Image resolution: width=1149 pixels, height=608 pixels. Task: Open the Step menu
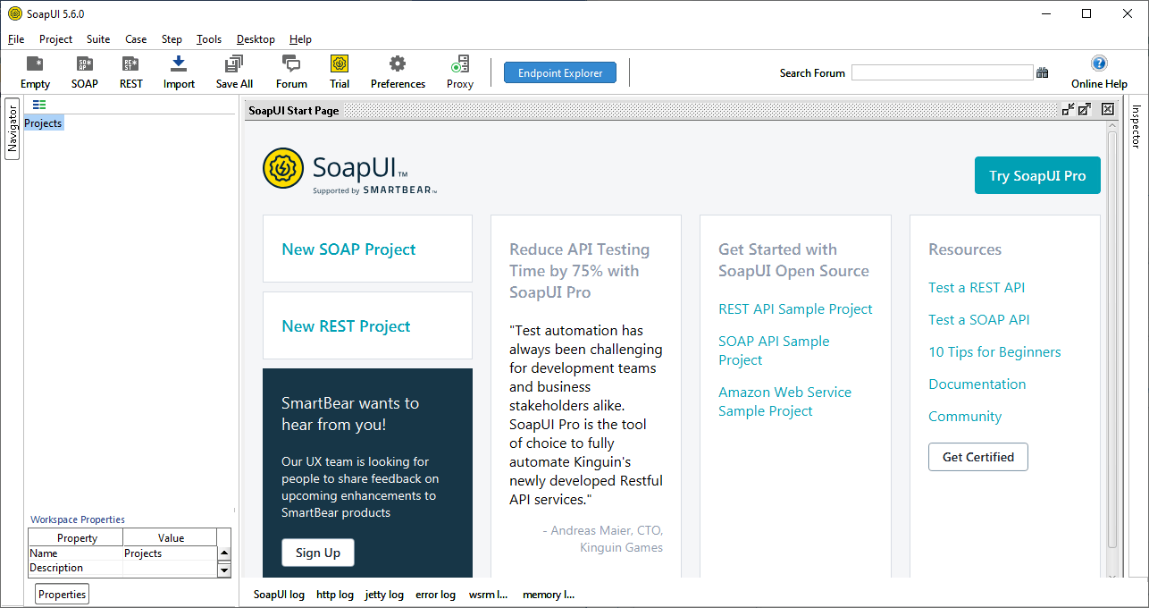coord(172,39)
